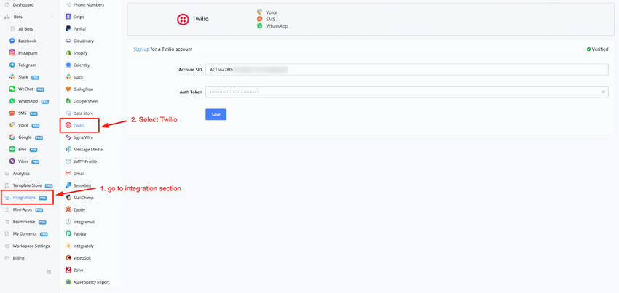
Task: Select the Integrately integration
Action: point(80,246)
